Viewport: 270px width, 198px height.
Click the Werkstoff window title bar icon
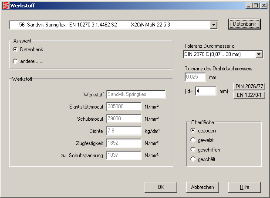pyautogui.click(x=5, y=5)
